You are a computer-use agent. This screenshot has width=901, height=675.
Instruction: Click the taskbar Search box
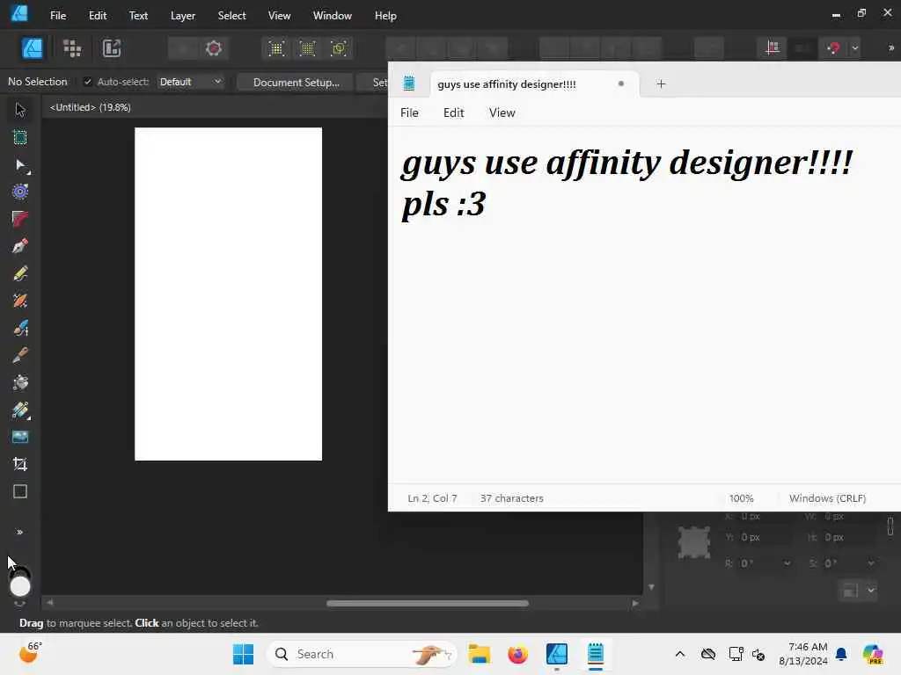pos(362,654)
